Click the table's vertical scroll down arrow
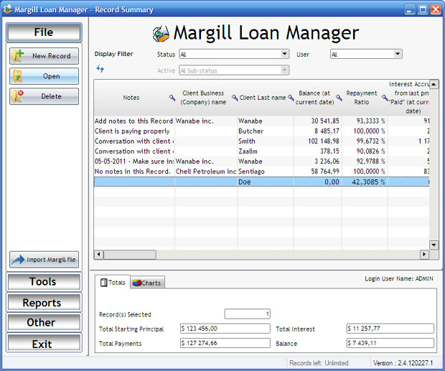 click(x=434, y=244)
